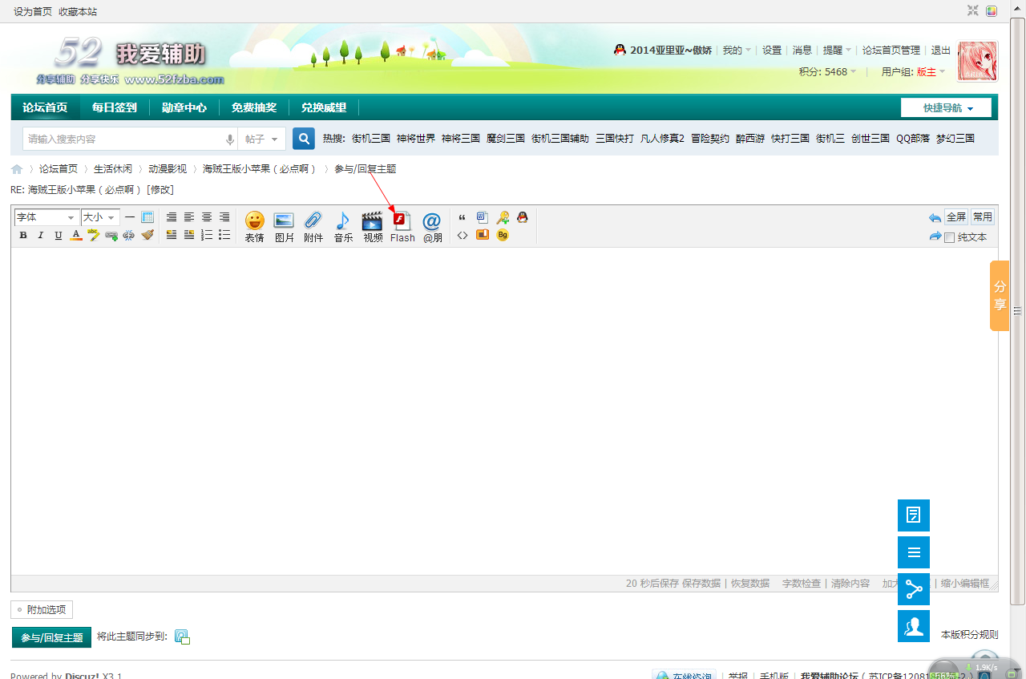Submit with 参与/回复主题 button
Screen dimensions: 1026x679
(x=51, y=637)
